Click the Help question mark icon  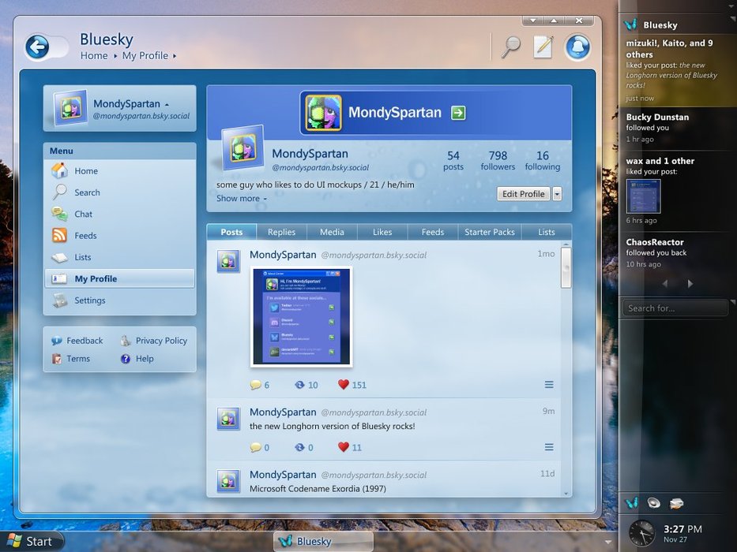[126, 359]
